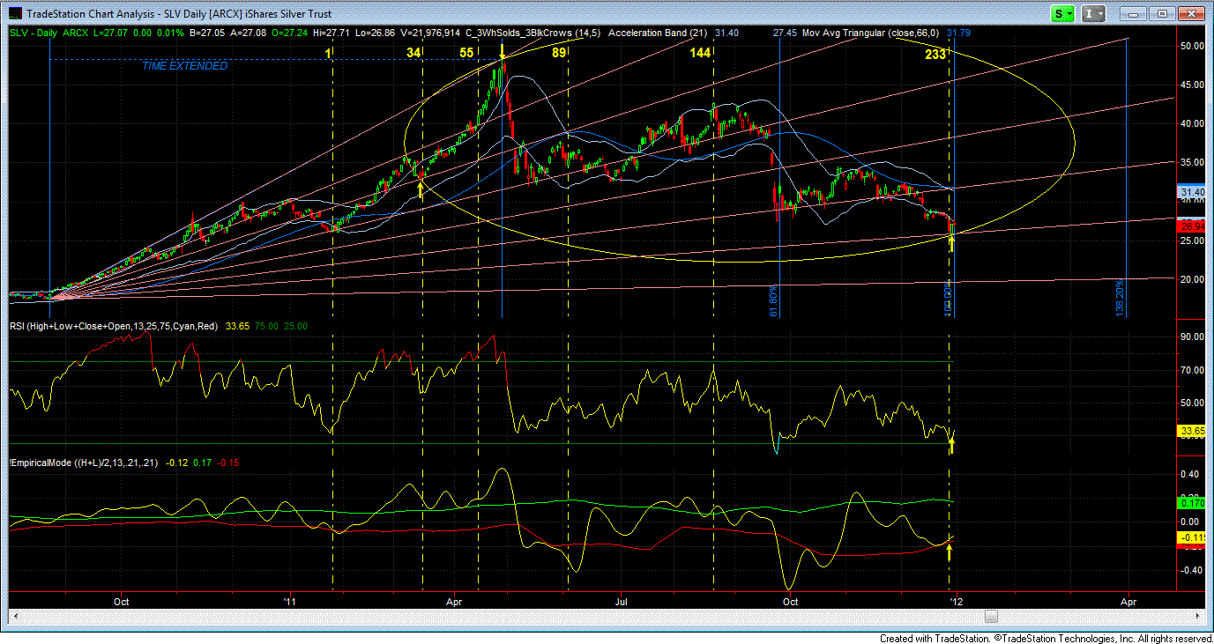1214x644 pixels.
Task: Click the red '26.94' price marker
Action: pos(1192,226)
